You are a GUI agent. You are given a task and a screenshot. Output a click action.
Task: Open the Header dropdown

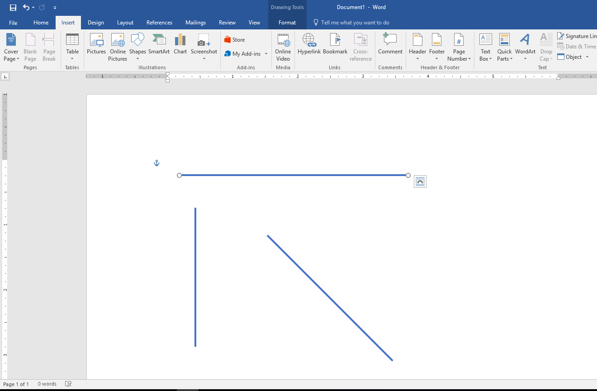coord(417,48)
